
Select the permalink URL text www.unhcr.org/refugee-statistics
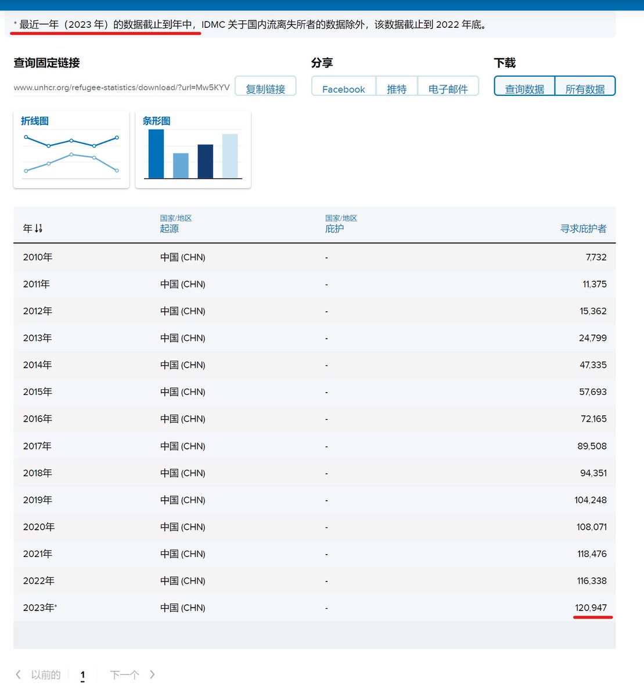pyautogui.click(x=121, y=87)
